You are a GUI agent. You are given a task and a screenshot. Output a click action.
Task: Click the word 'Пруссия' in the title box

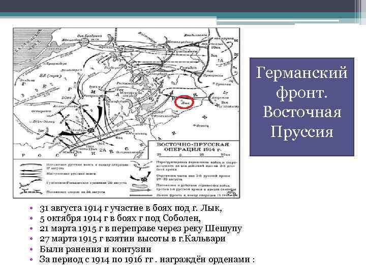(x=301, y=132)
